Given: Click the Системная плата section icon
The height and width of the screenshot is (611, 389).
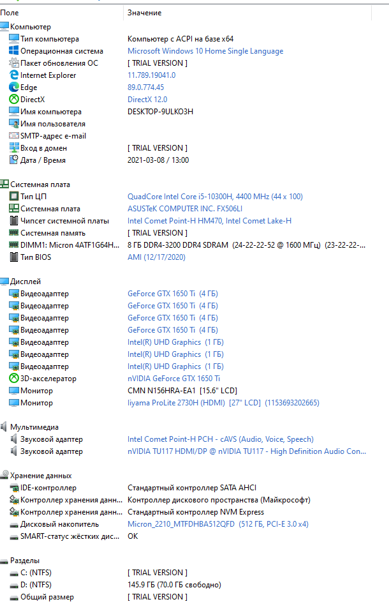Looking at the screenshot, I should coord(4,184).
